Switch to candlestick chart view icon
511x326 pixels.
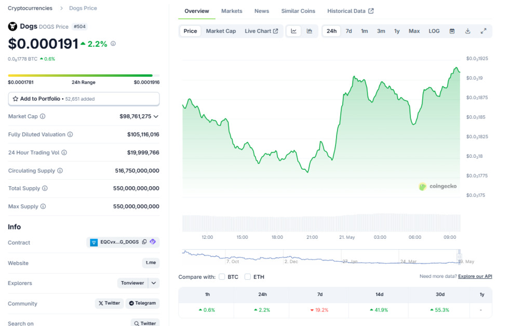310,31
